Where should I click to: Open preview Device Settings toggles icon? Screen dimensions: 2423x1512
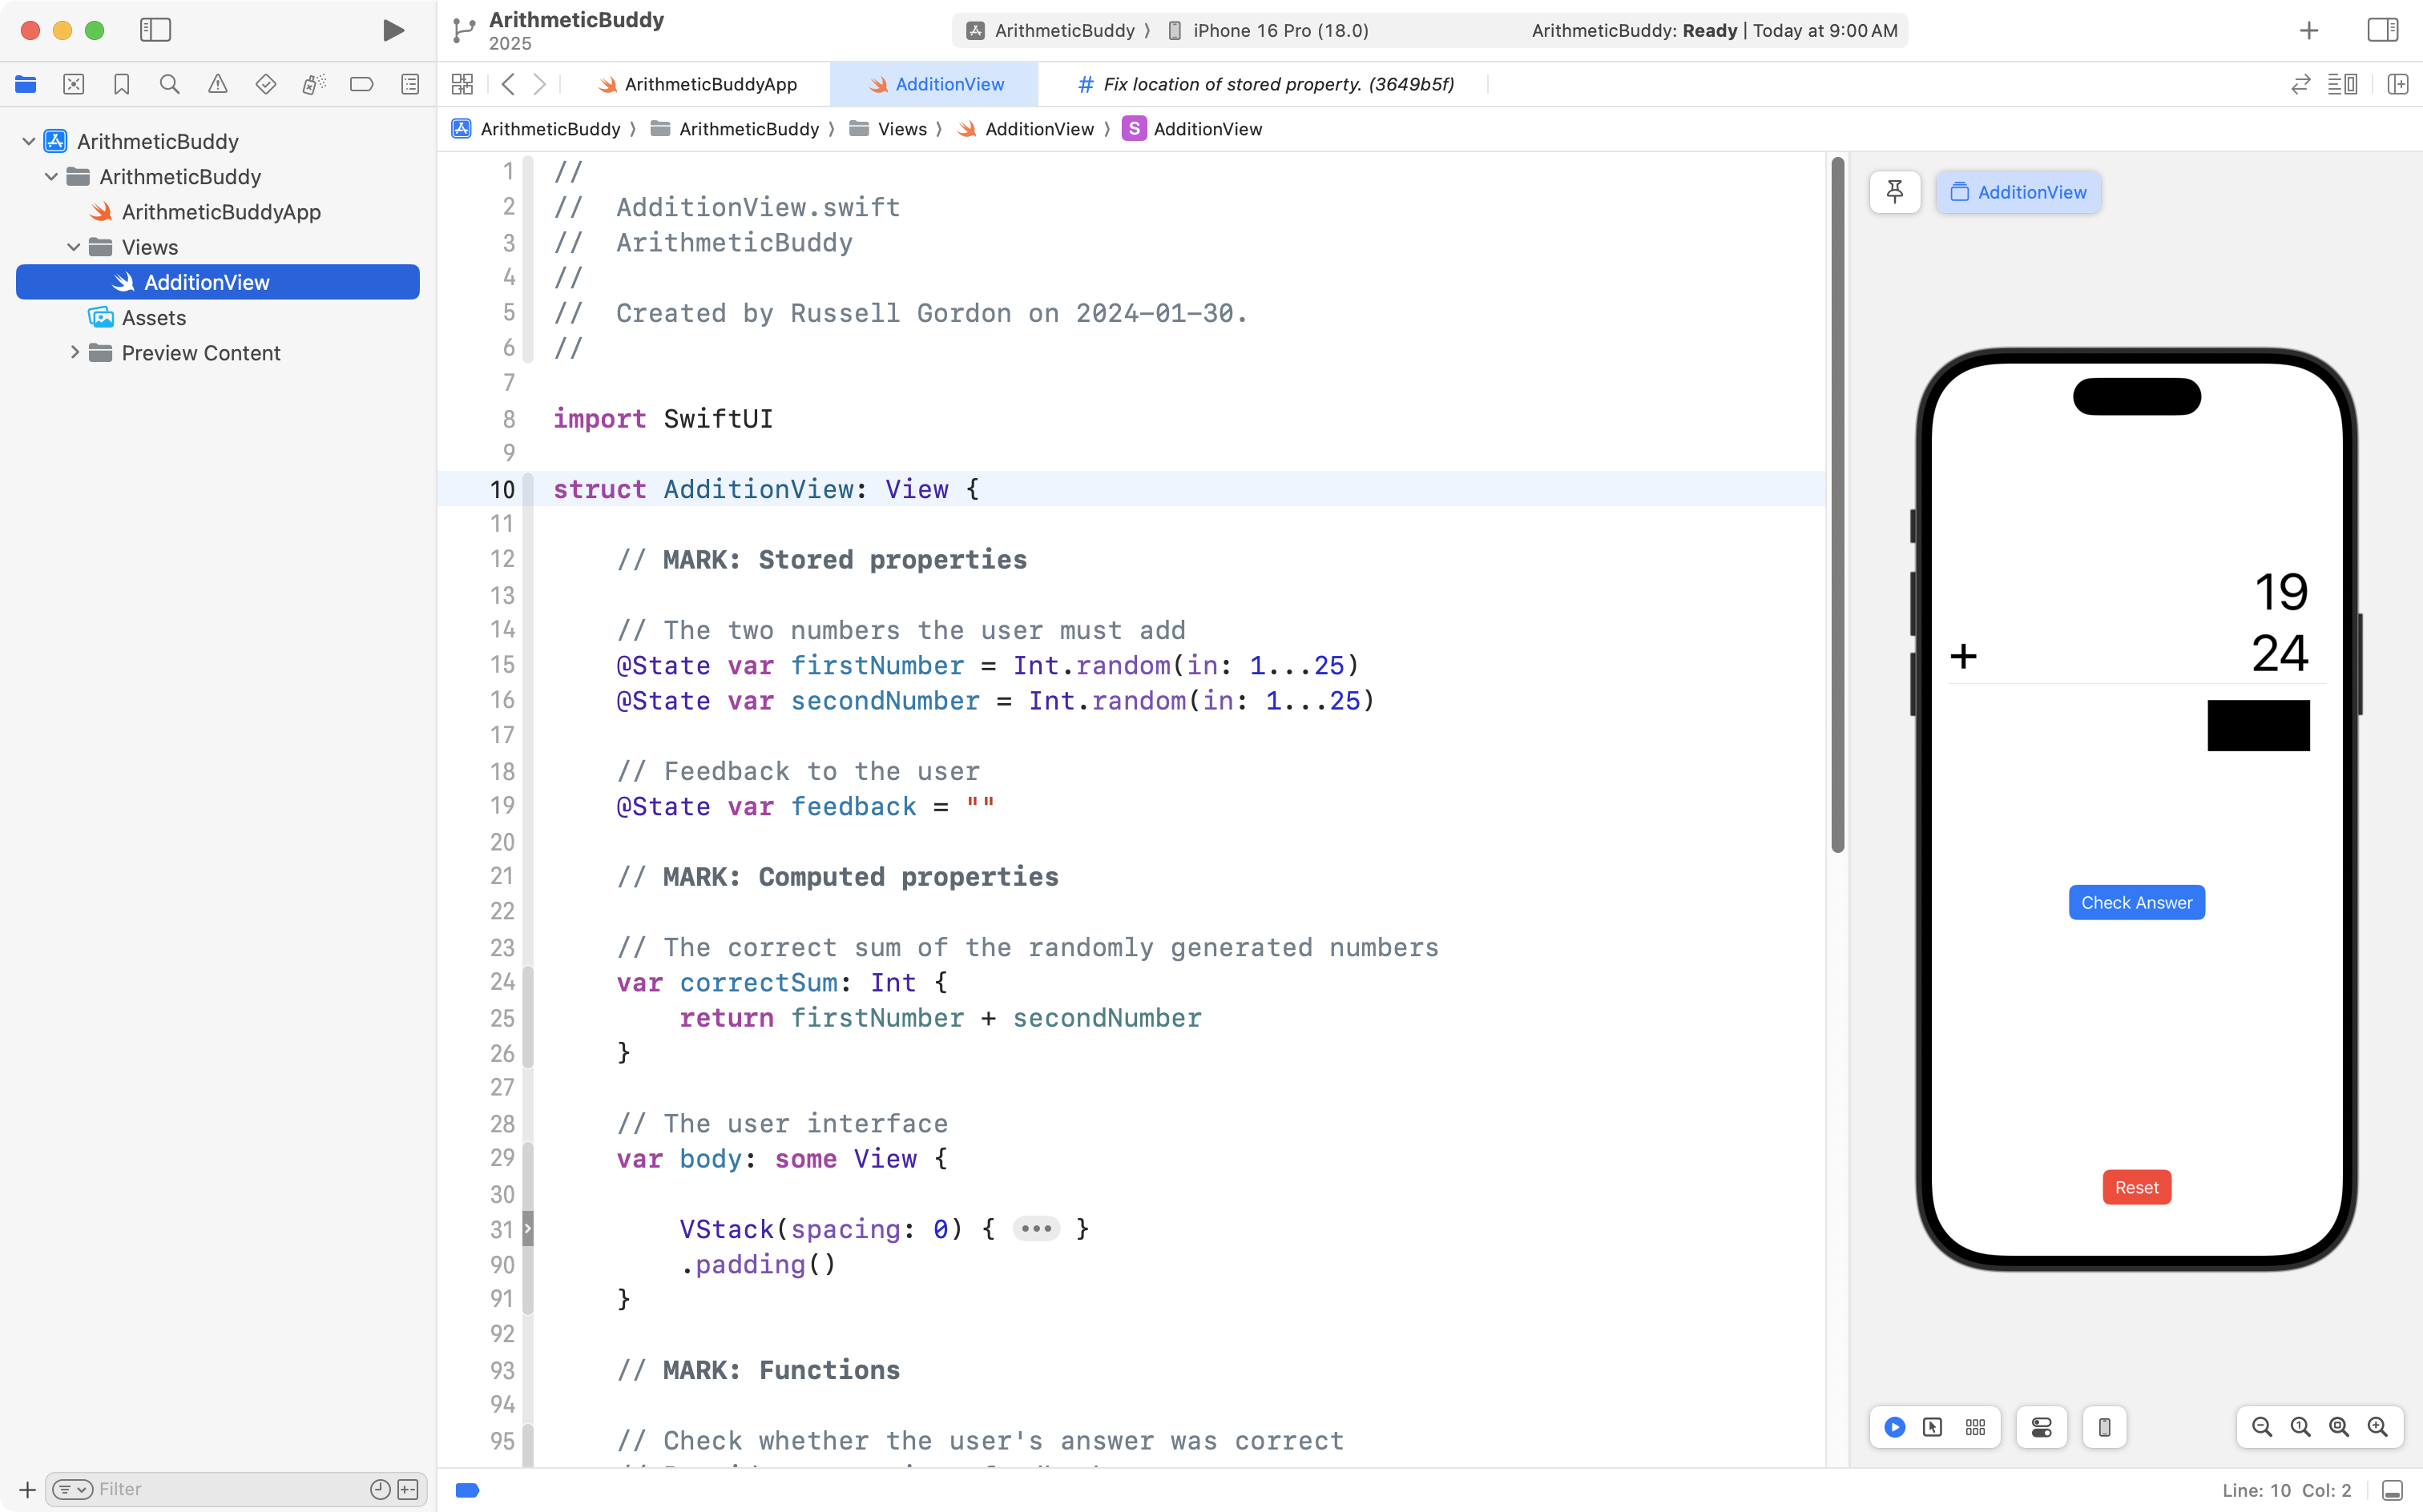(x=2041, y=1427)
